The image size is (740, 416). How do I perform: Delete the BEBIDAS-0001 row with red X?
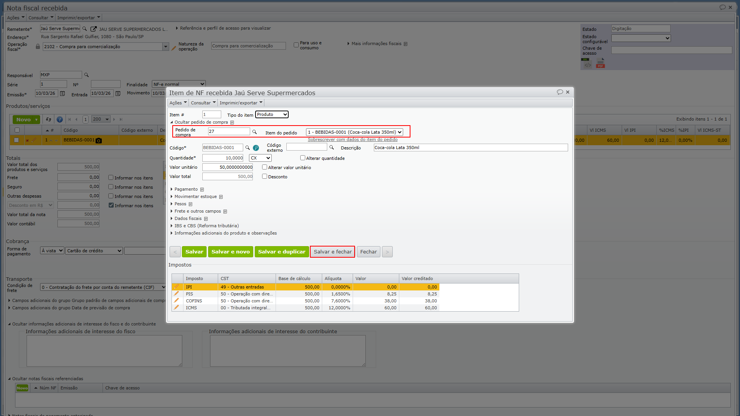(x=27, y=141)
